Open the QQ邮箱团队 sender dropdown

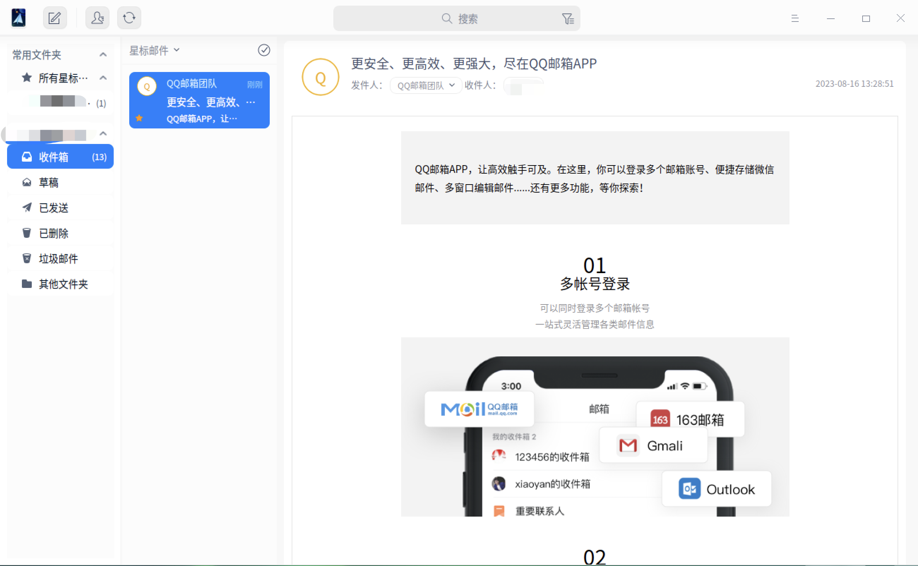pos(426,86)
